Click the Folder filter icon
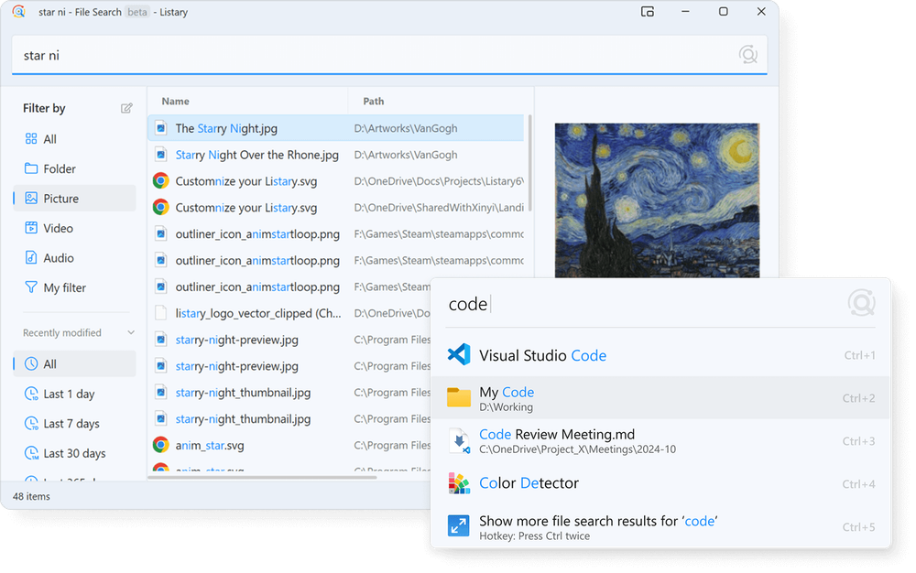The image size is (916, 573). (x=31, y=168)
